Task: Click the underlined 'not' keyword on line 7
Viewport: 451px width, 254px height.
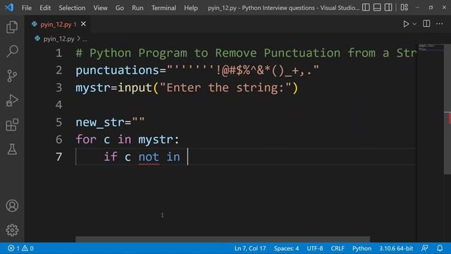Action: 149,157
